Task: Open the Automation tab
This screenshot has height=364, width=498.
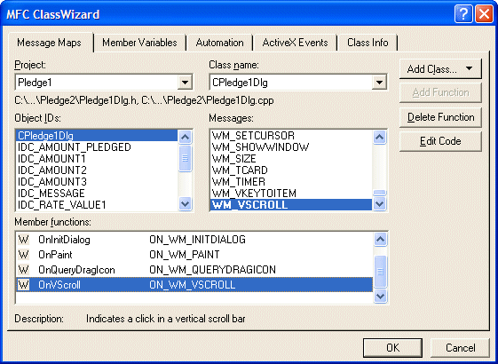Action: tap(219, 43)
